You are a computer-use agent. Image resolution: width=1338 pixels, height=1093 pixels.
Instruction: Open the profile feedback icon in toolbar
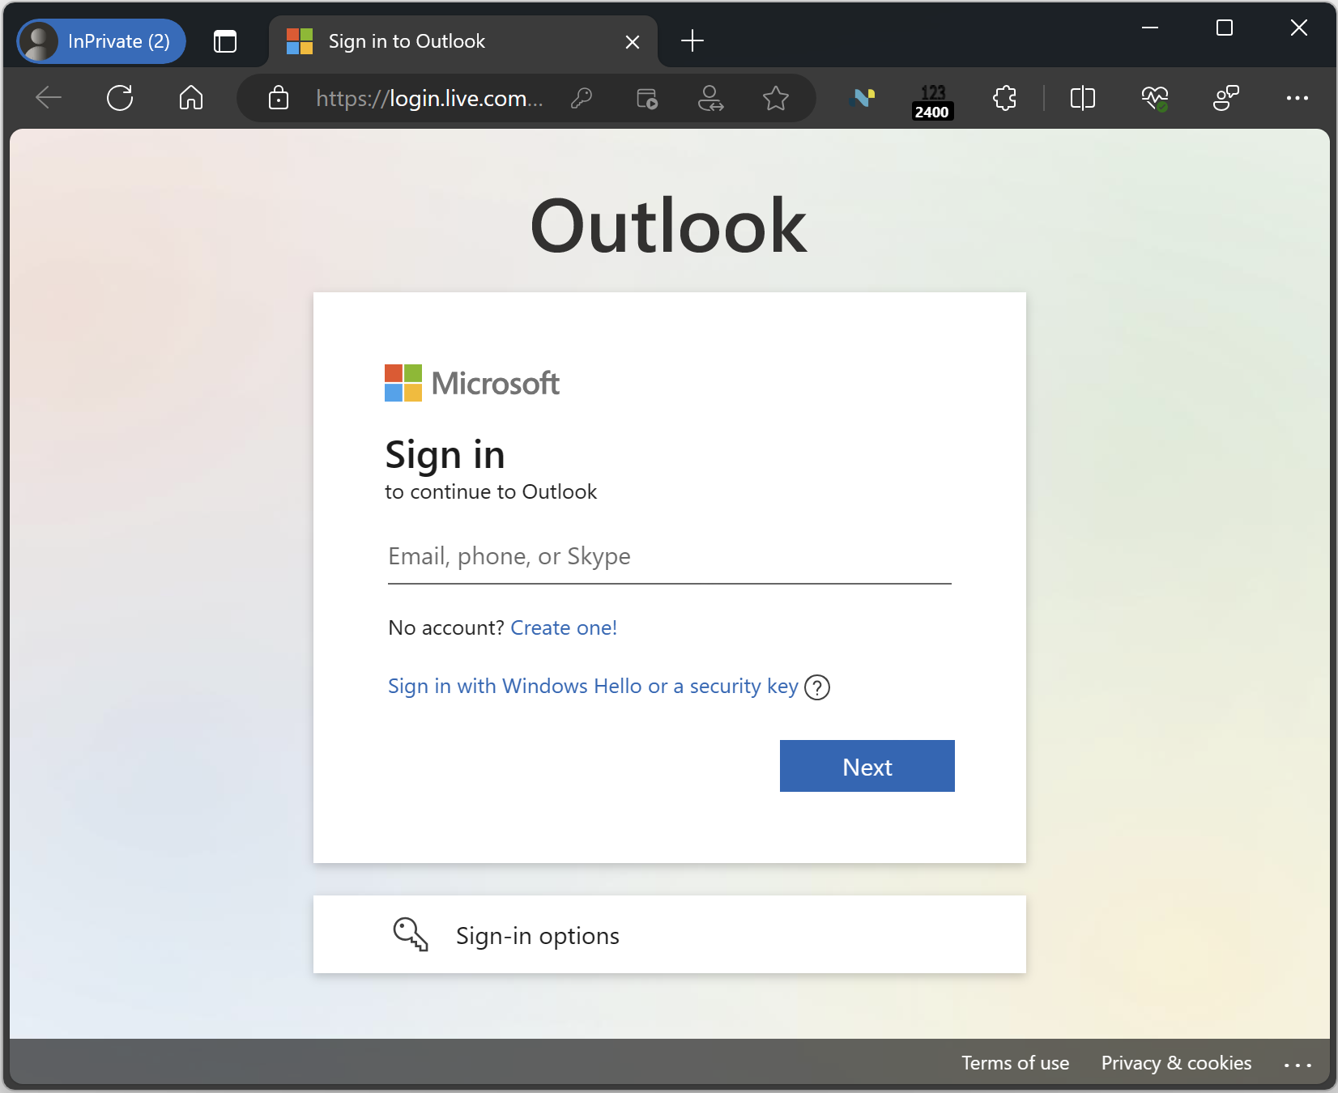[1226, 98]
